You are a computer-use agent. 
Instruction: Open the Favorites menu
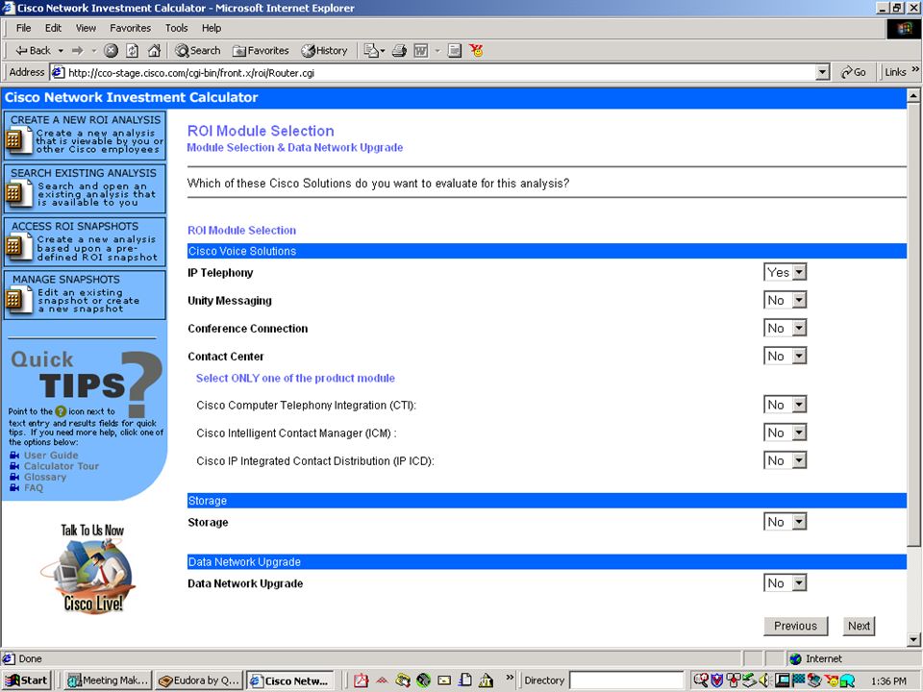tap(130, 28)
